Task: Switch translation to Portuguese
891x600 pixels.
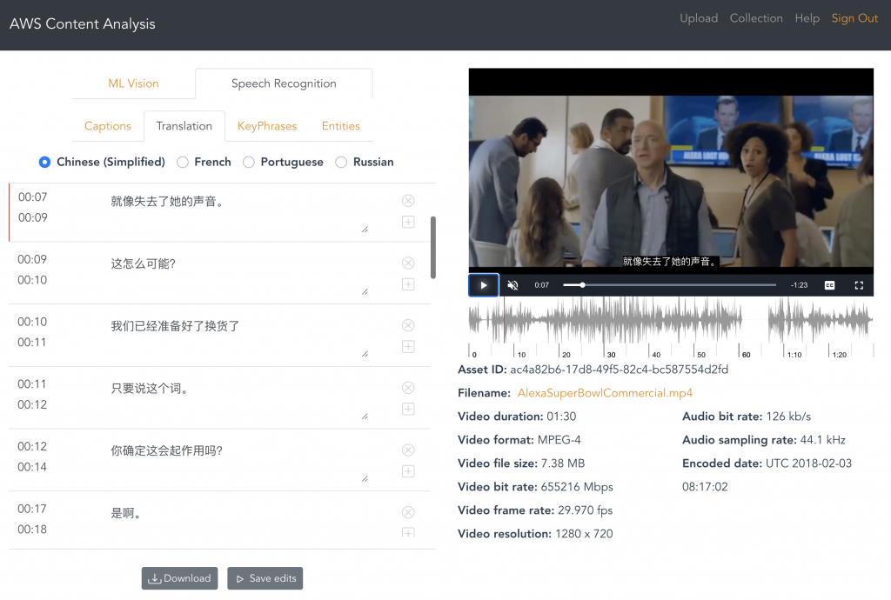Action: 247,162
